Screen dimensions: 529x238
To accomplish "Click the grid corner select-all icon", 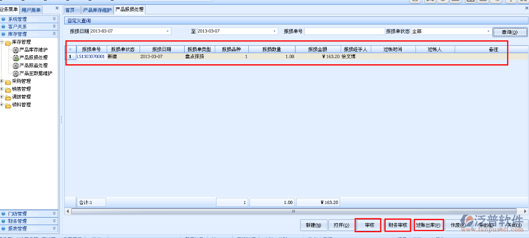I will [71, 49].
